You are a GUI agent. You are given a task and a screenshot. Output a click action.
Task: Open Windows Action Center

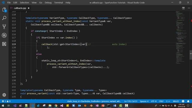tap(188, 106)
